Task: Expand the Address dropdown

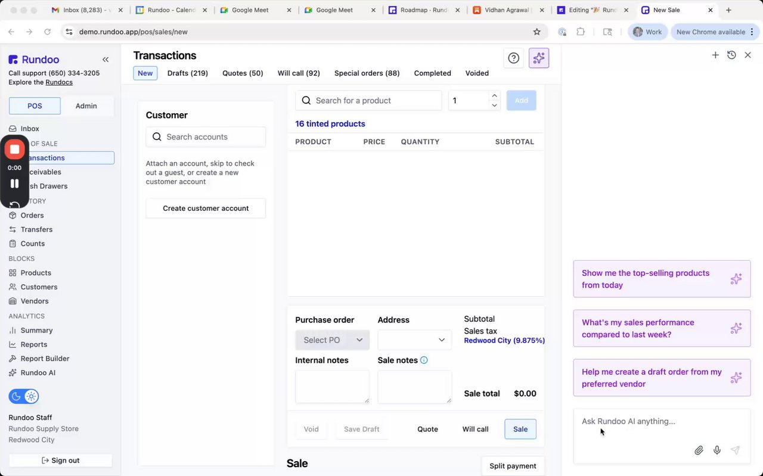Action: (414, 340)
